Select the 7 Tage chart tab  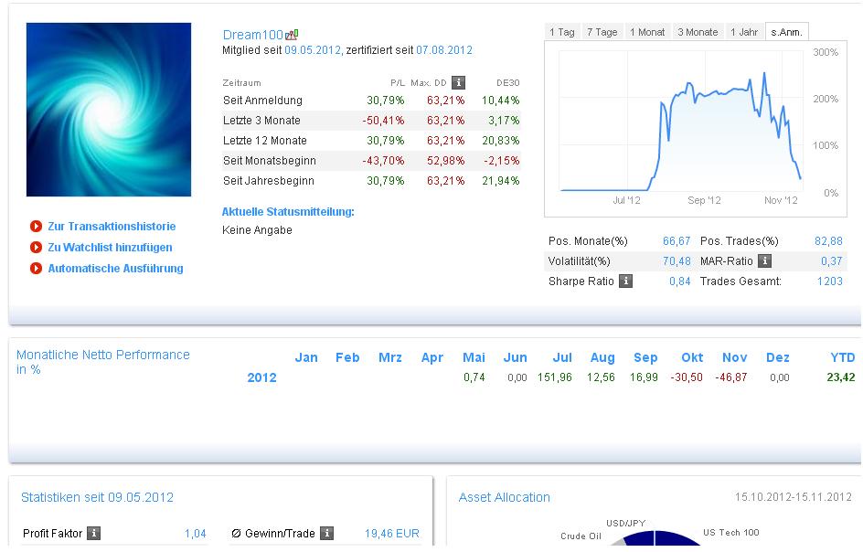(x=602, y=32)
